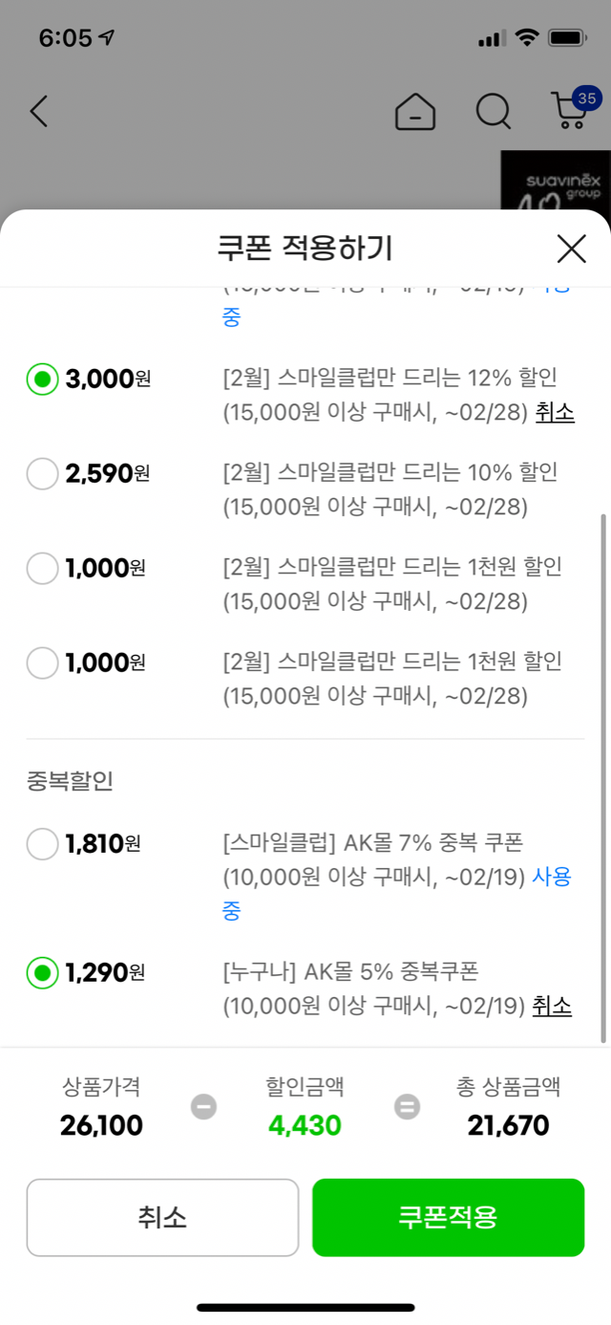This screenshot has height=1325, width=611.
Task: Cancel the 12% 스마일클럽 coupon via 취소 link
Action: tap(555, 412)
